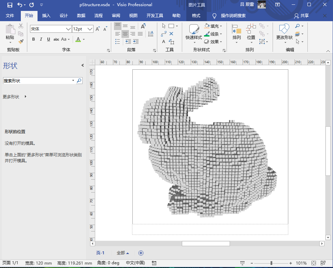
Task: Click the add new page plus icon
Action: click(x=141, y=253)
